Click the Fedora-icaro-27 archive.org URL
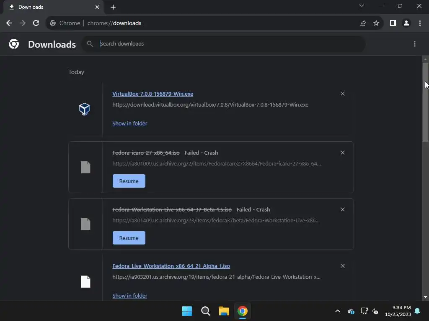This screenshot has height=321, width=429. click(217, 163)
